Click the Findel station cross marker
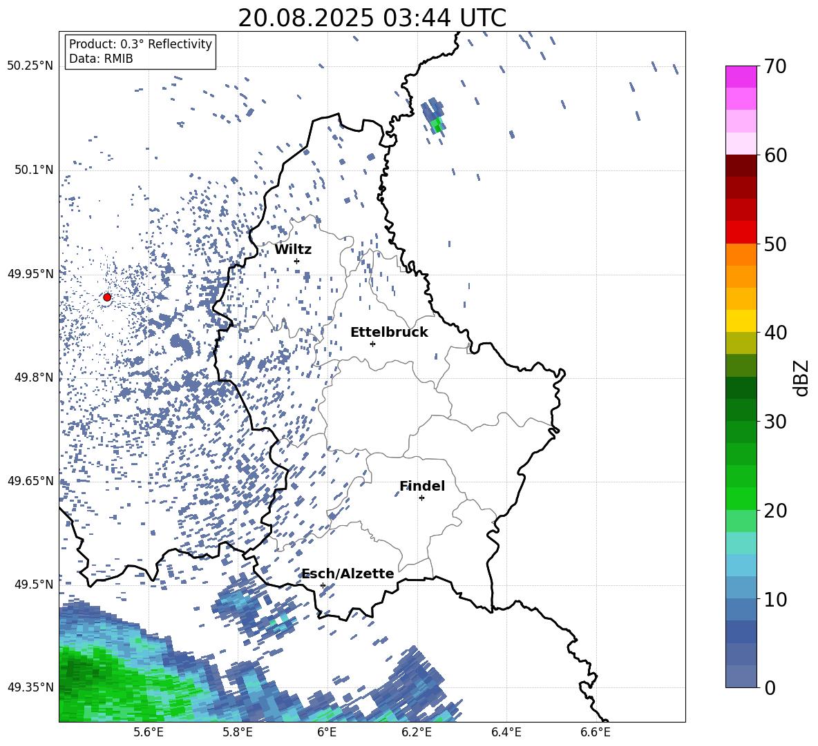818x746 pixels. [x=421, y=498]
